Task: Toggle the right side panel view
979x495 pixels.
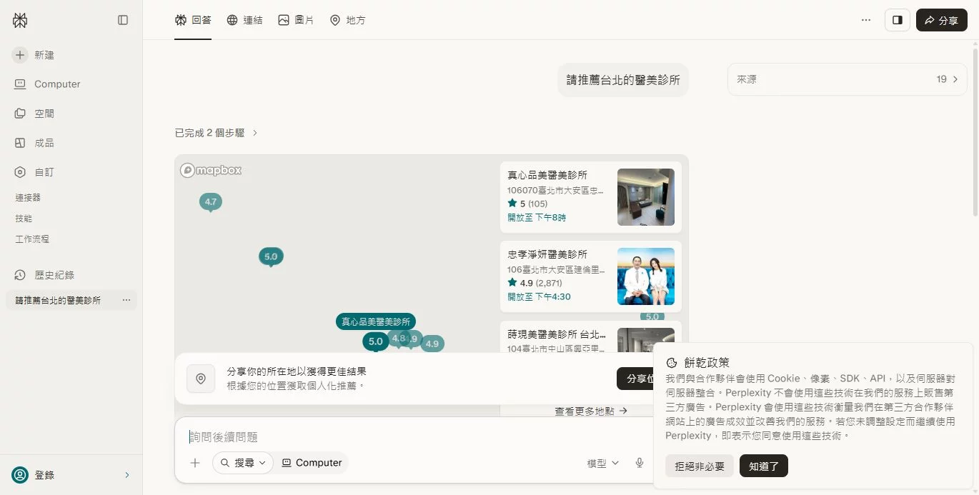Action: (x=898, y=20)
